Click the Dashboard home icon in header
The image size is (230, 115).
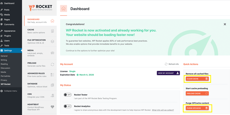pyautogui.click(x=64, y=9)
